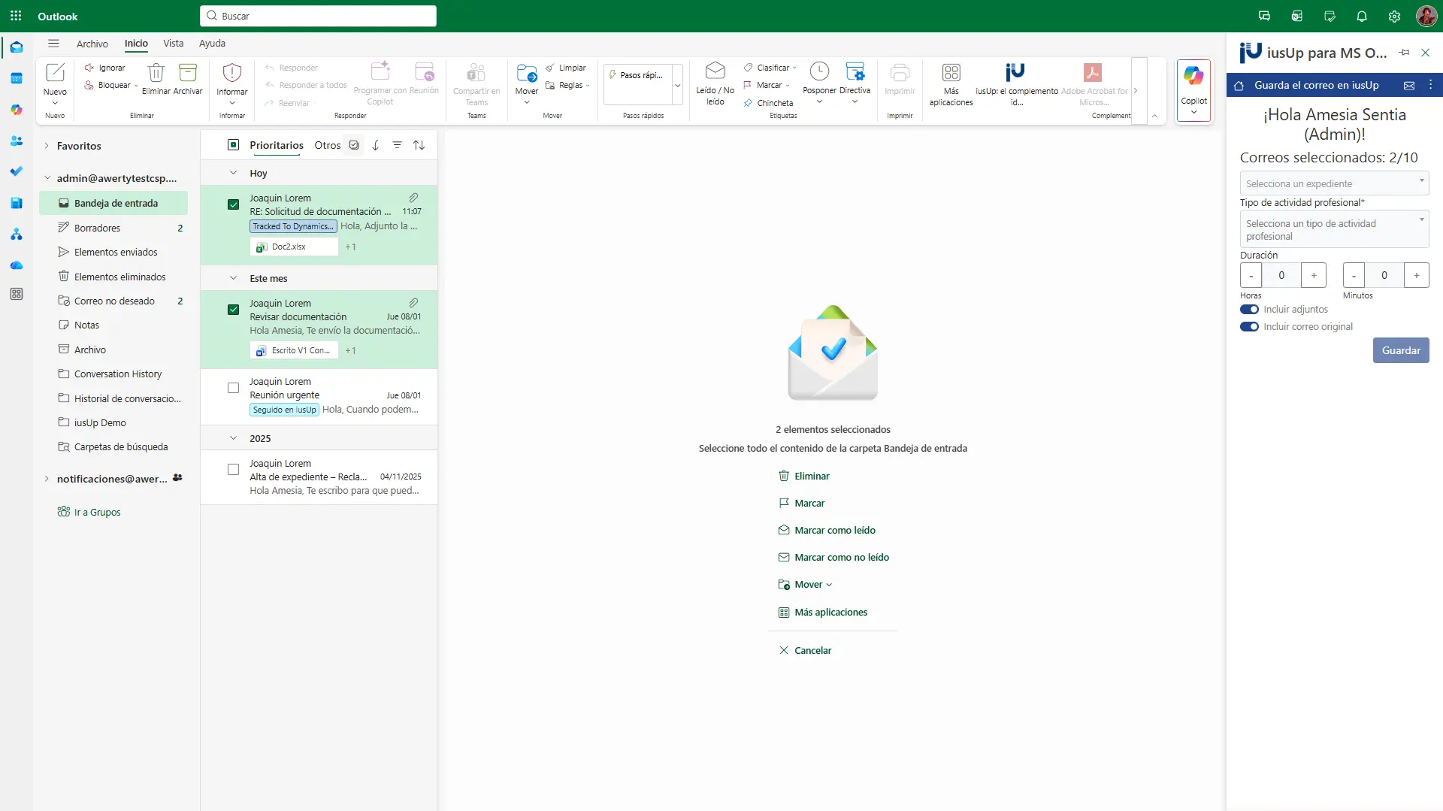Expand the Favoritos folder group

47,146
